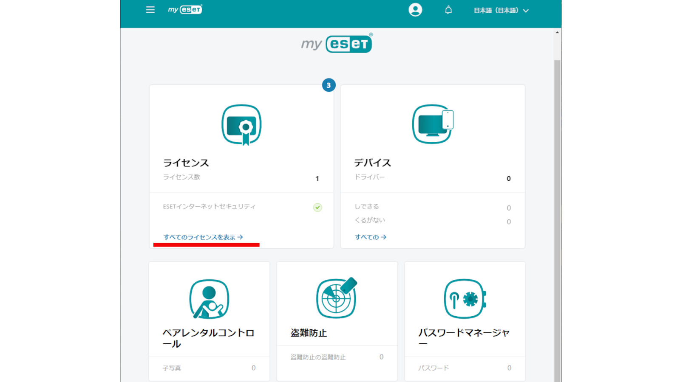The height and width of the screenshot is (382, 680).
Task: Click 盗難防止の盗難防止 row label
Action: [x=318, y=357]
